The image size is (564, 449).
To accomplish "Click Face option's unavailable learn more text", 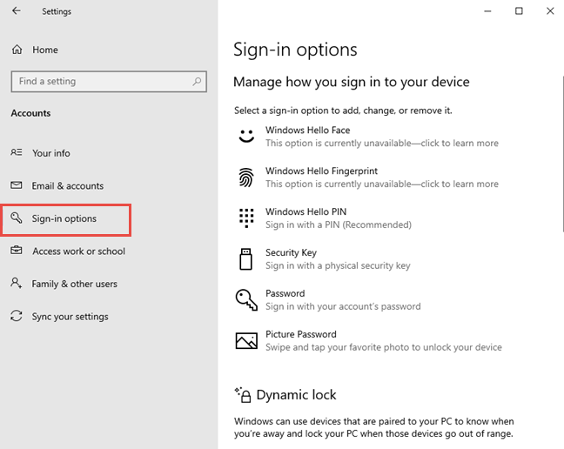I will point(382,143).
